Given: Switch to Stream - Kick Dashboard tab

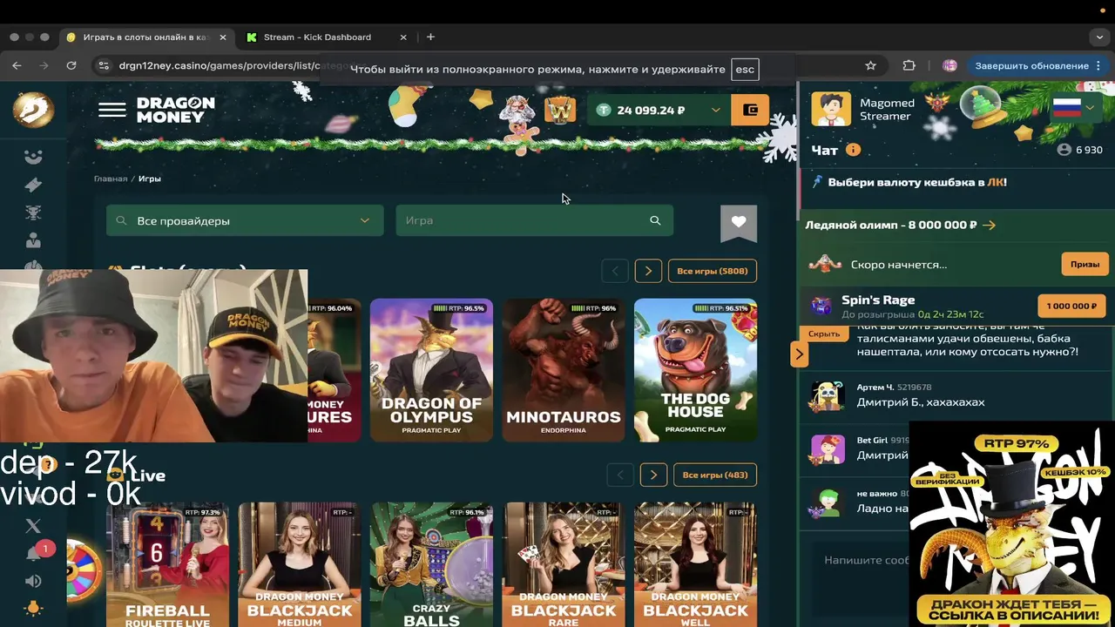Looking at the screenshot, I should (318, 37).
